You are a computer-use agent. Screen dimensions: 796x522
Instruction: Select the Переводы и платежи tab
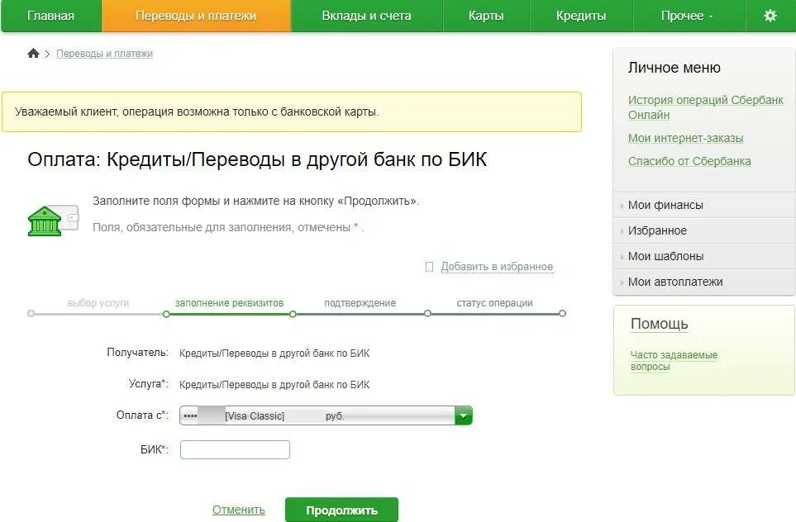[x=196, y=16]
